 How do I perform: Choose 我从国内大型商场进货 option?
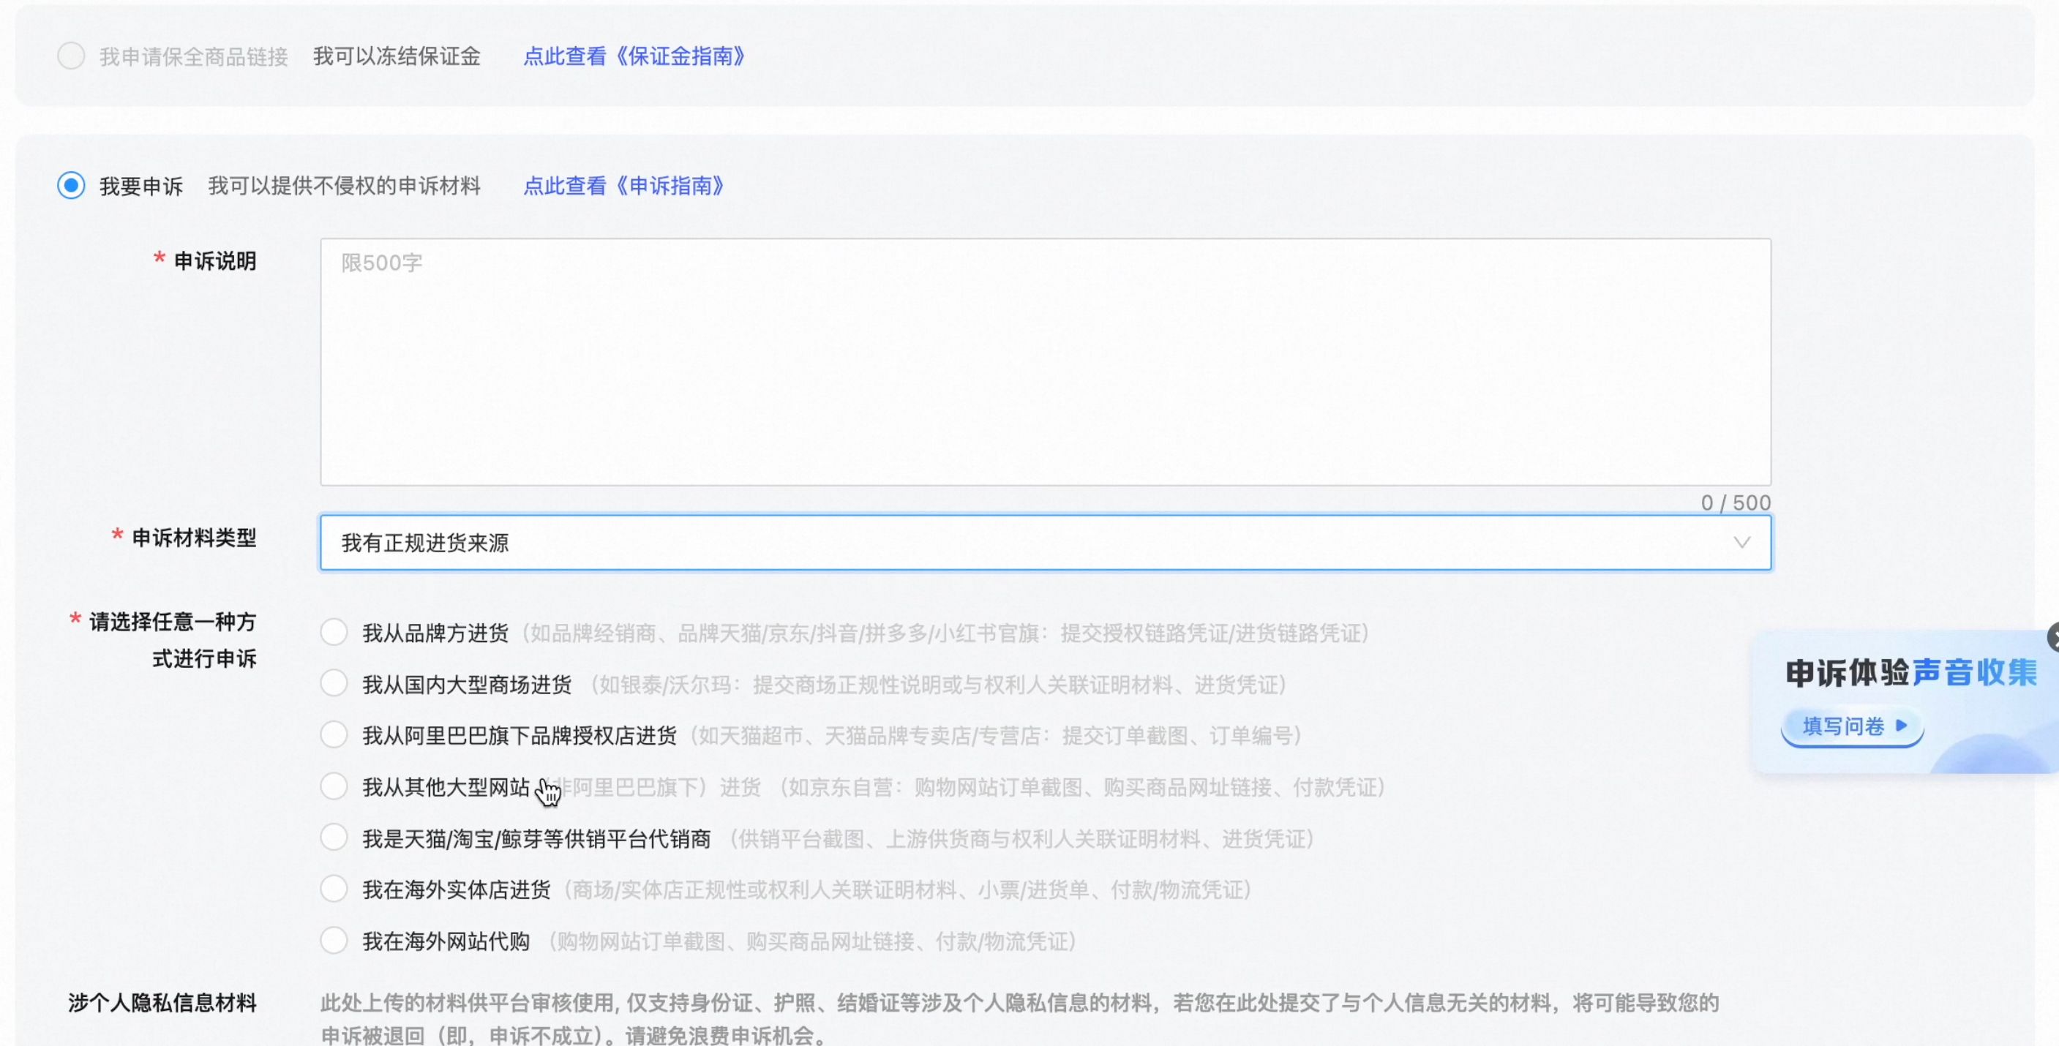(334, 683)
